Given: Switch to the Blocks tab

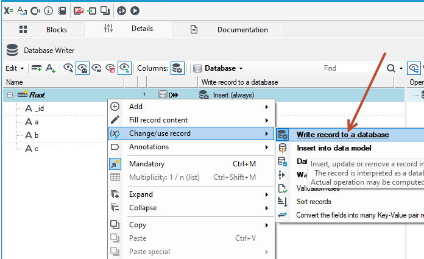Looking at the screenshot, I should (43, 29).
